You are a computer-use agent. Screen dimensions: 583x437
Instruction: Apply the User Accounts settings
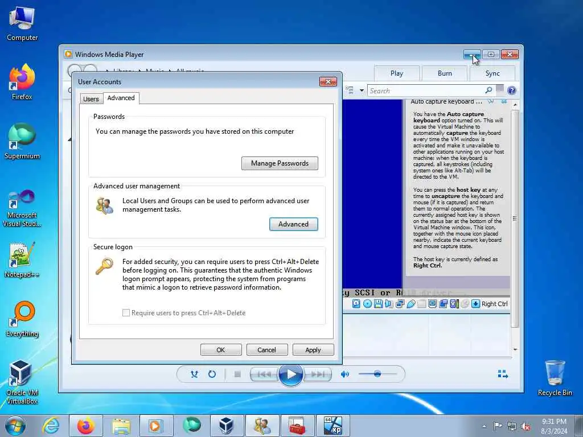pyautogui.click(x=313, y=350)
